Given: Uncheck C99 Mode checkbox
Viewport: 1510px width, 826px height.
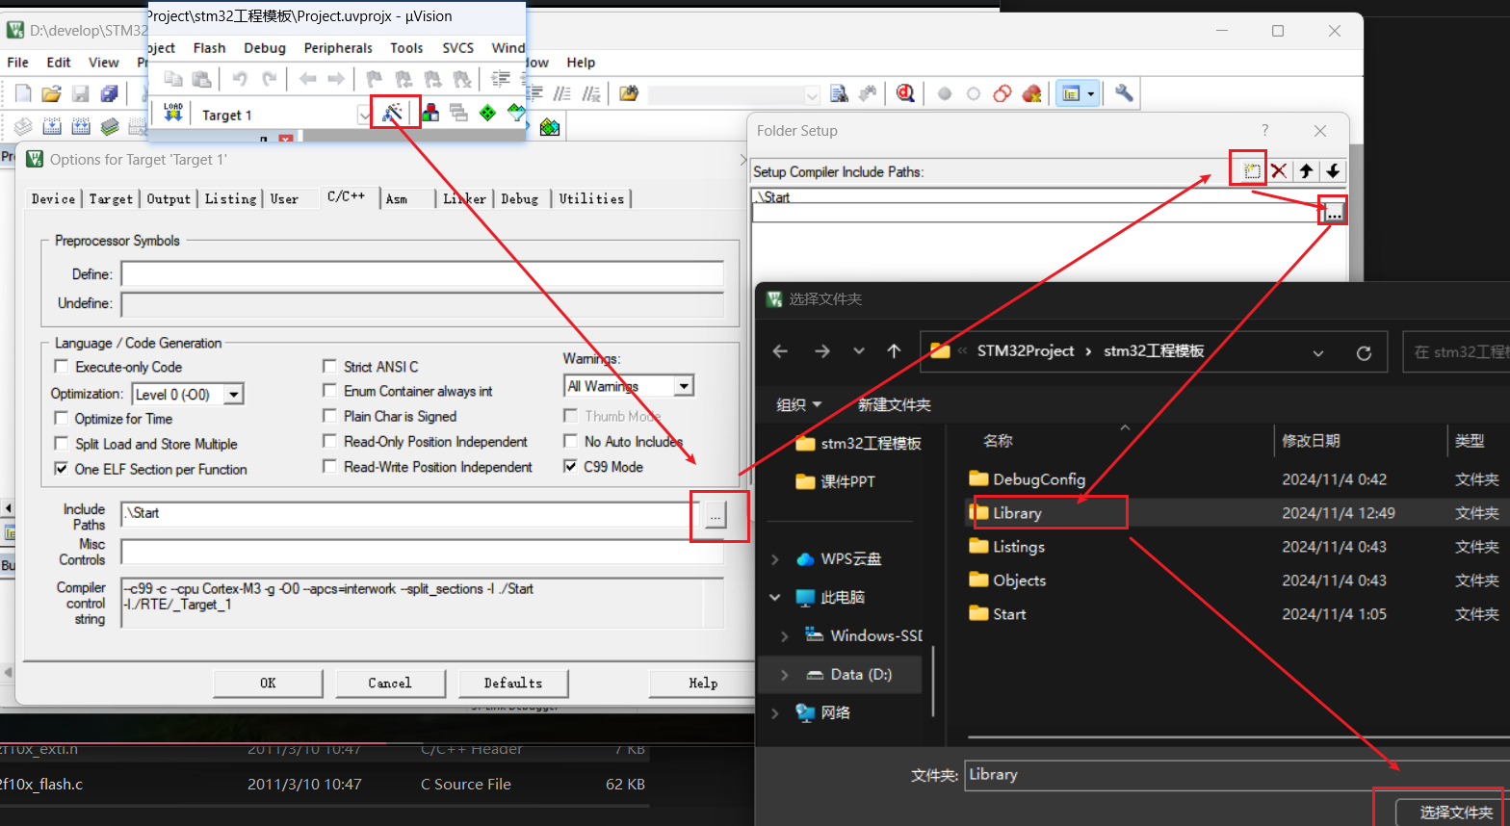Looking at the screenshot, I should coord(570,466).
